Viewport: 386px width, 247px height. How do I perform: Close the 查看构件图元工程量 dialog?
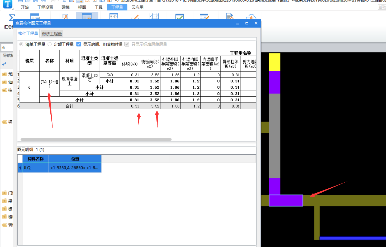[x=256, y=23]
